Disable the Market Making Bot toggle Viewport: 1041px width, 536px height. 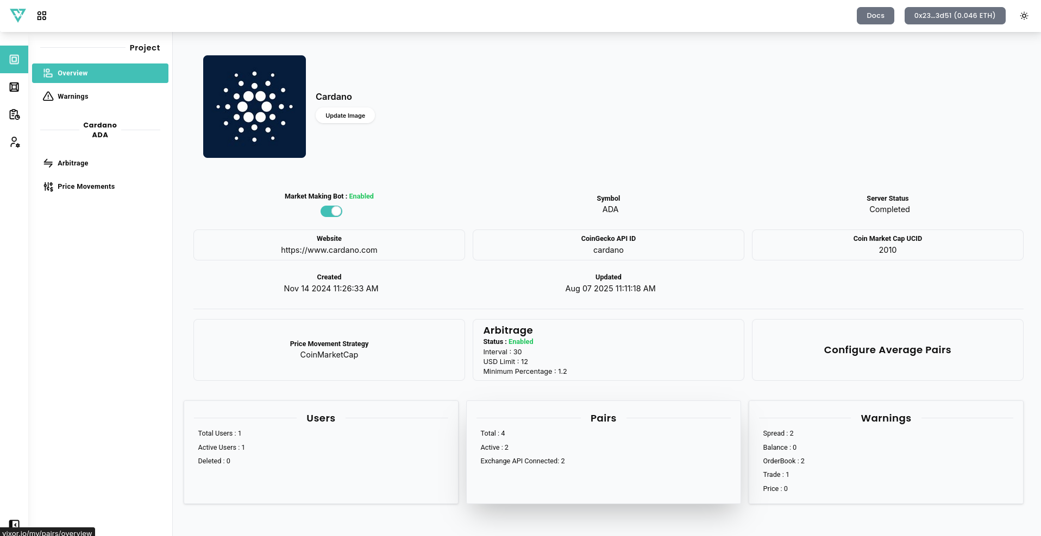(331, 212)
